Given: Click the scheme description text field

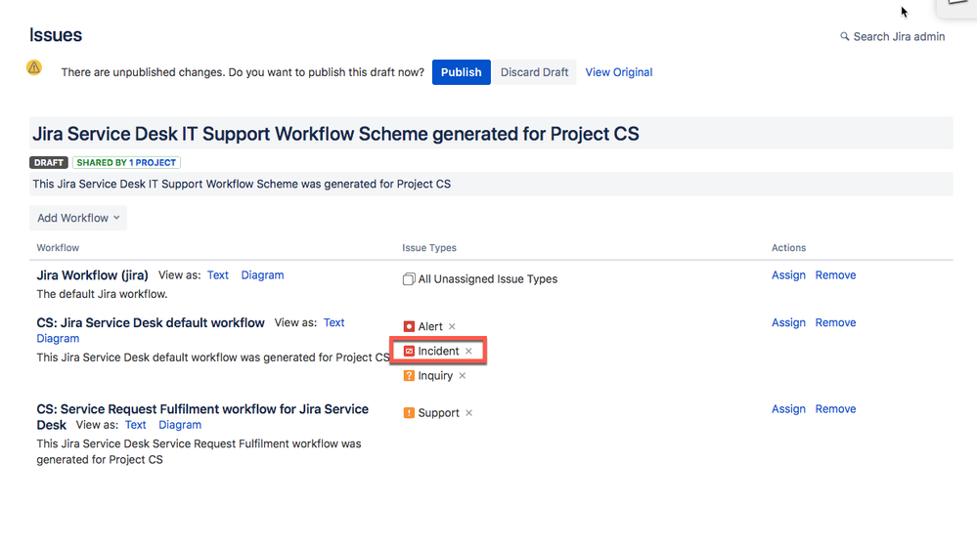Looking at the screenshot, I should [x=491, y=185].
